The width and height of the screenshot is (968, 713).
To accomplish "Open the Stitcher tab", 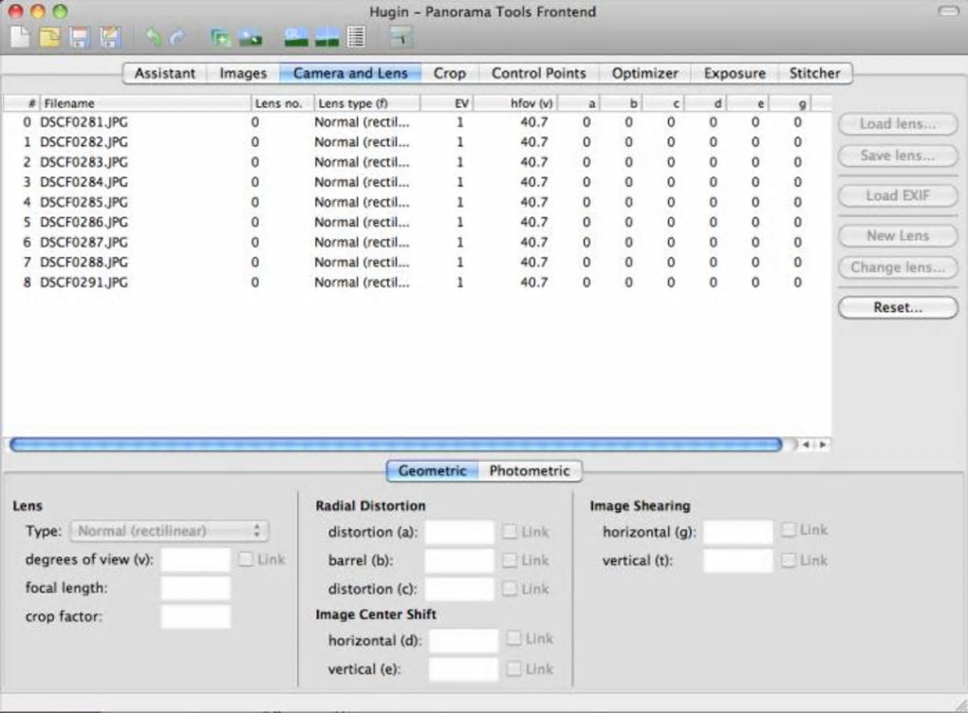I will (815, 73).
